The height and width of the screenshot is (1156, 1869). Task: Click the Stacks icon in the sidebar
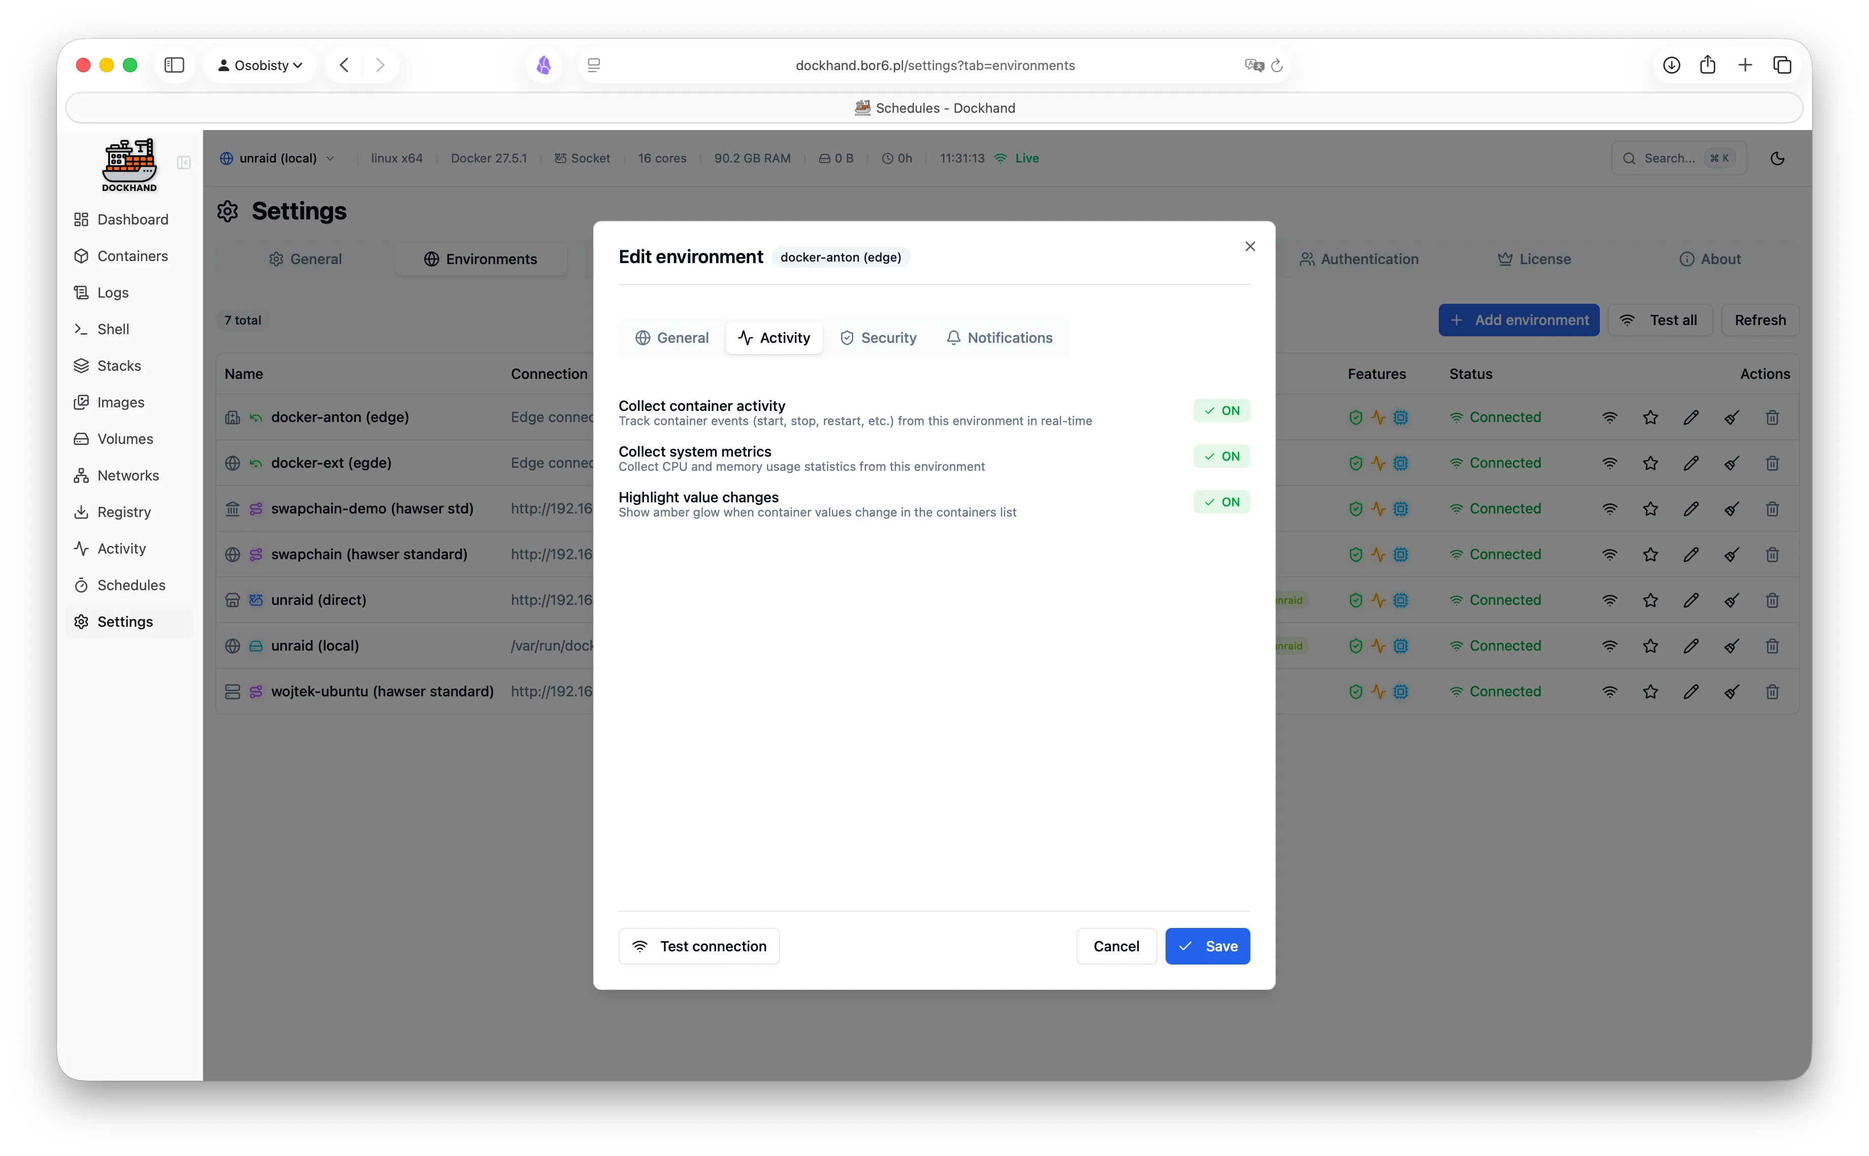click(81, 366)
